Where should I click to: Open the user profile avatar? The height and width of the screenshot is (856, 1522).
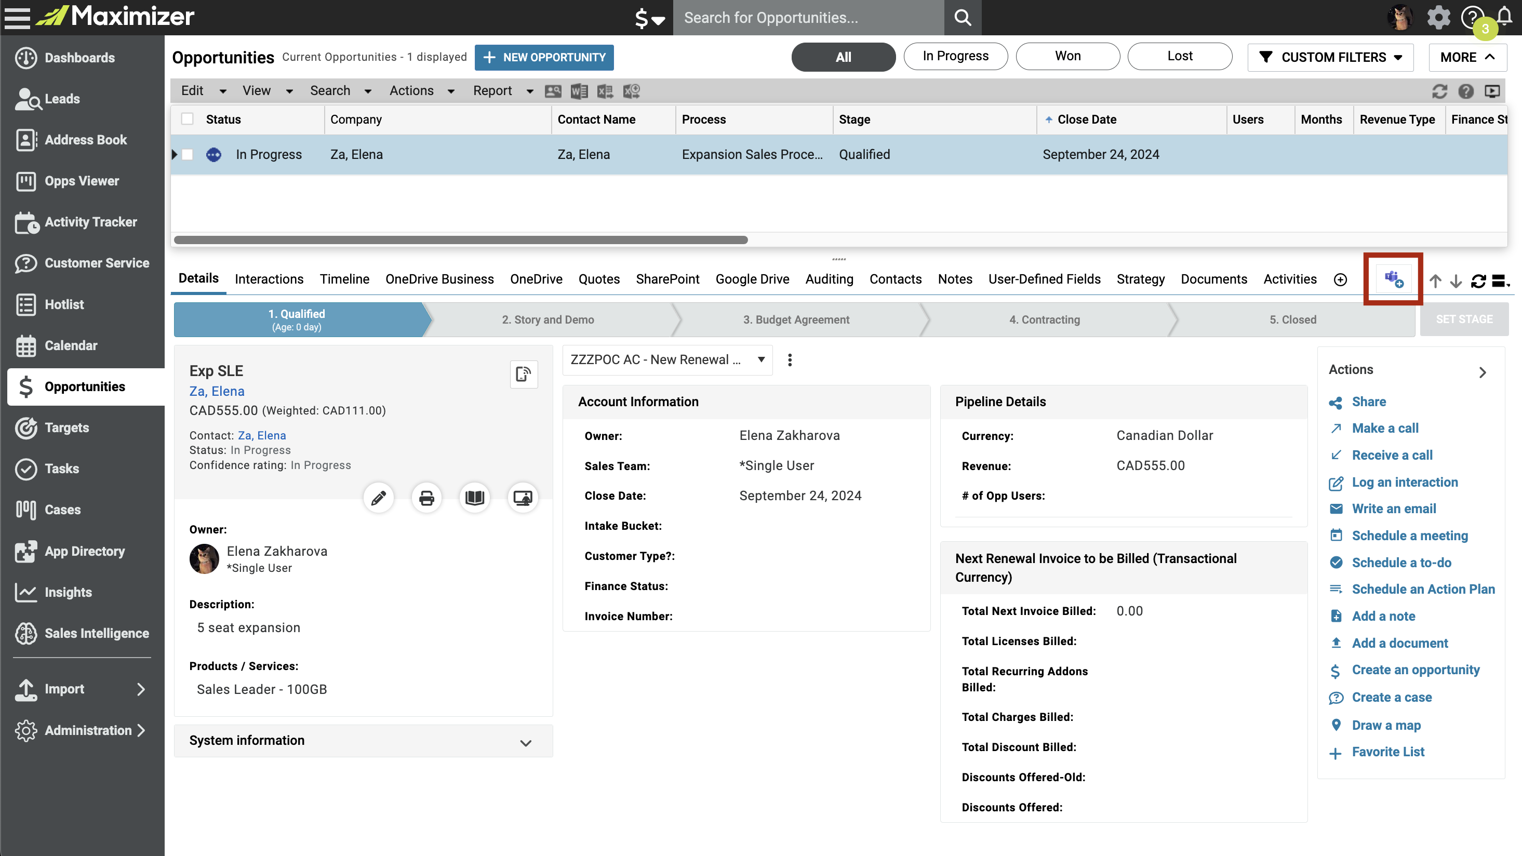click(1400, 18)
